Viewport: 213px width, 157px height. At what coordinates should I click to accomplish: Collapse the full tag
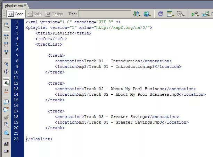(x=6, y=37)
